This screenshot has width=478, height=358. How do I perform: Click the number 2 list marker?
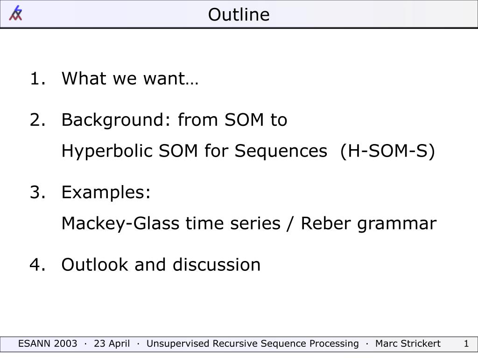[37, 120]
